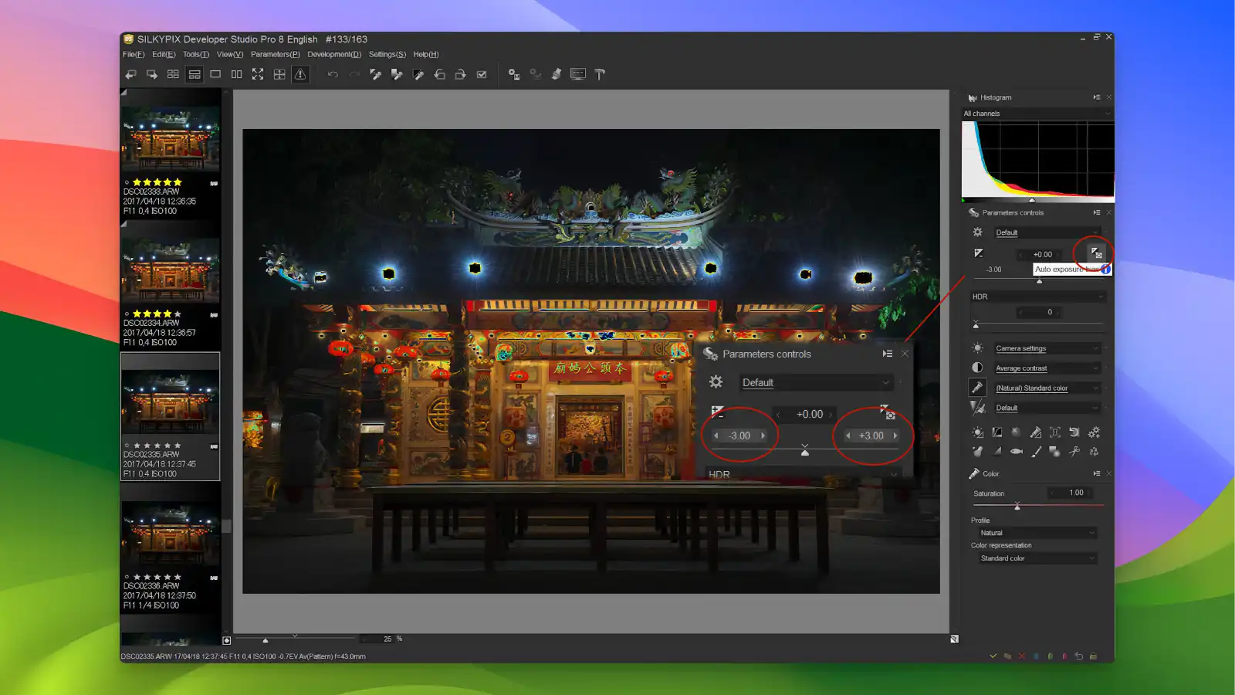Select the rotation icon in Parameters controls
Image resolution: width=1235 pixels, height=695 pixels.
(1074, 432)
